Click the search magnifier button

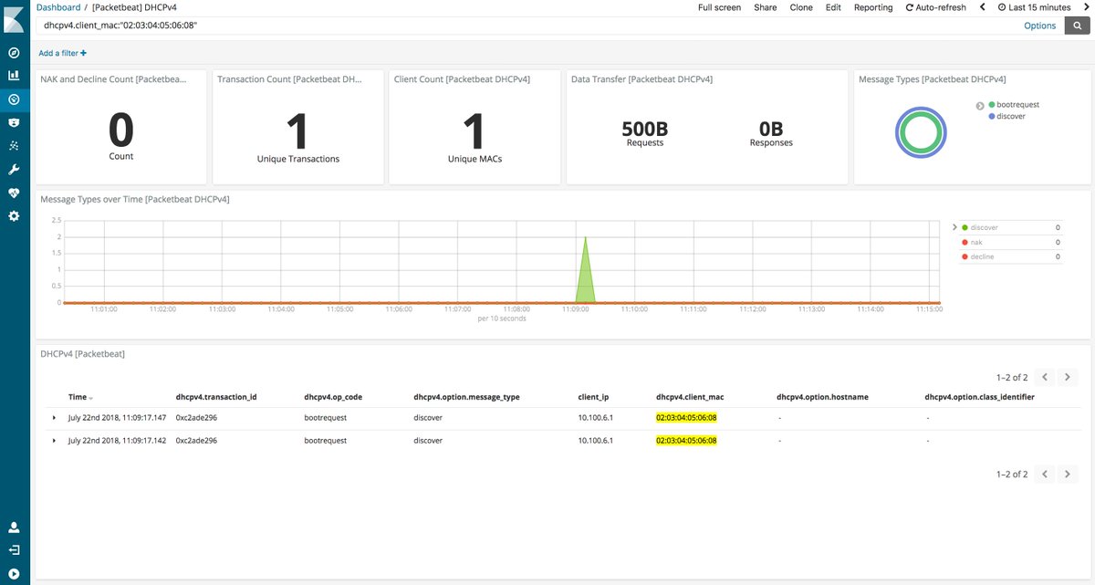[1078, 26]
